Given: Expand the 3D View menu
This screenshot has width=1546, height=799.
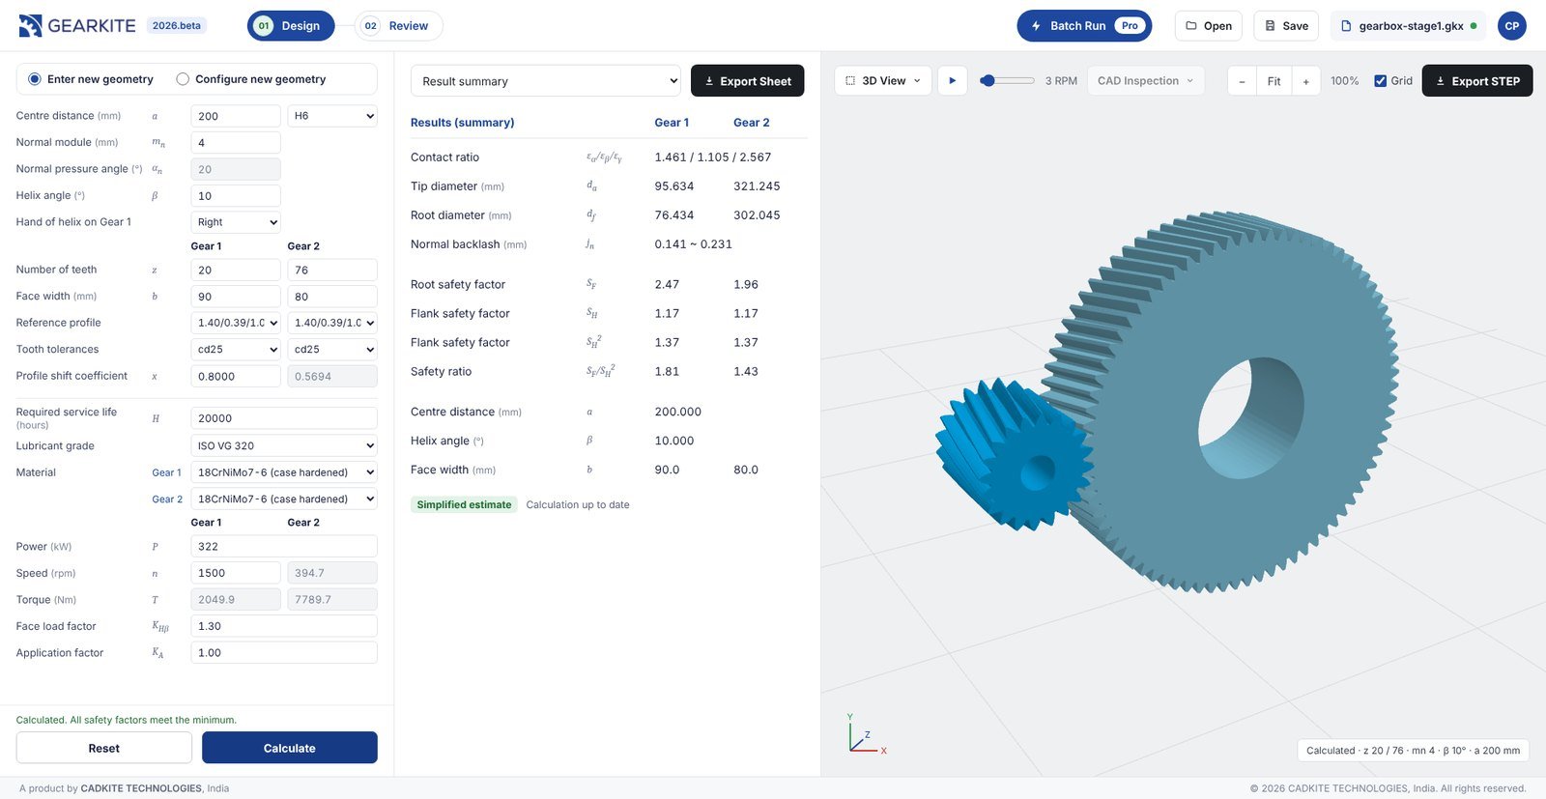Looking at the screenshot, I should [x=883, y=81].
